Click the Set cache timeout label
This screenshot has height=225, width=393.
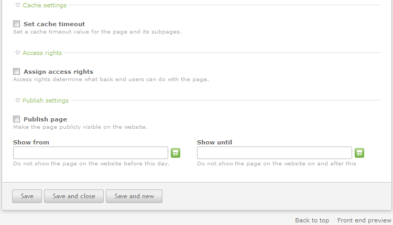54,24
